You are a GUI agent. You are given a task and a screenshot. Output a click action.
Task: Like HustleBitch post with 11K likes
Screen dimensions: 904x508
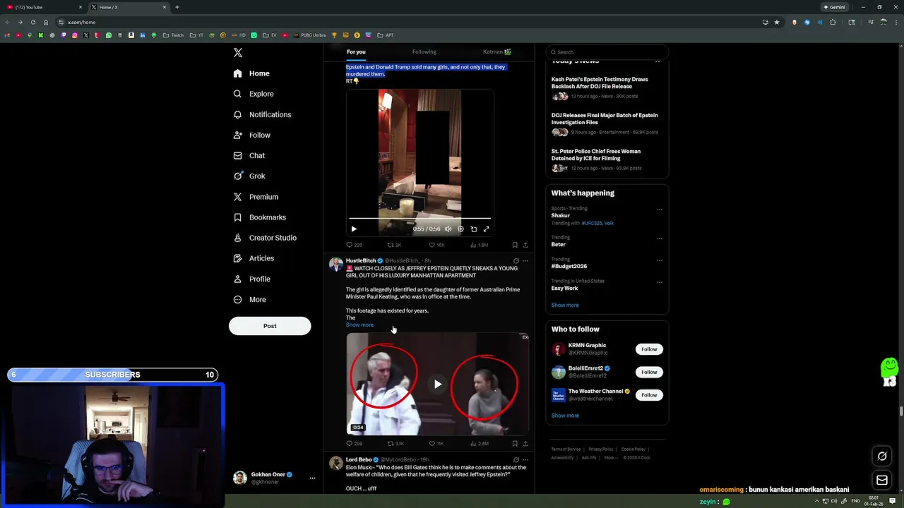pos(436,444)
